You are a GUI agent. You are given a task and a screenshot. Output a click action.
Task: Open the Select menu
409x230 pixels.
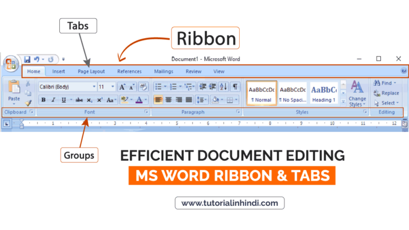(387, 103)
